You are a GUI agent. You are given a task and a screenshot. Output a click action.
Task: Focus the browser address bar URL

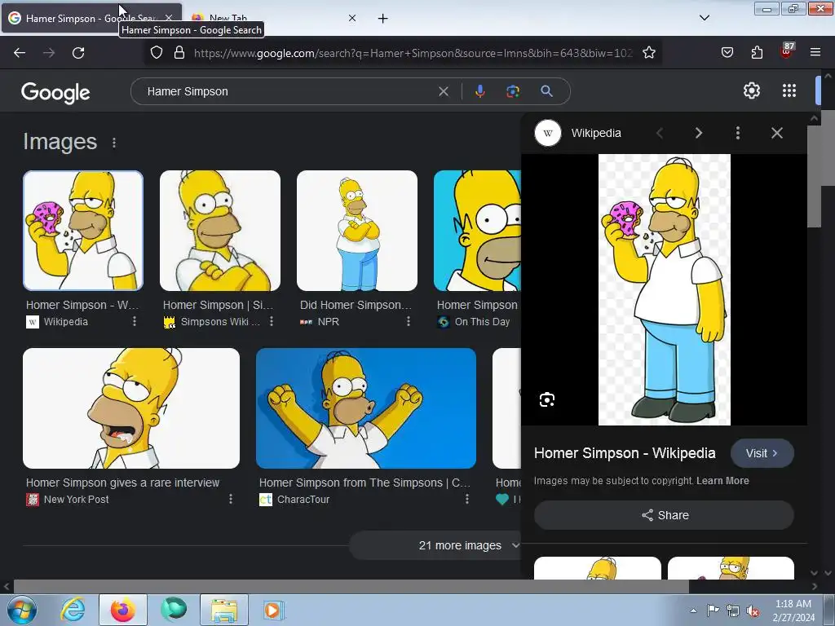[x=413, y=53]
